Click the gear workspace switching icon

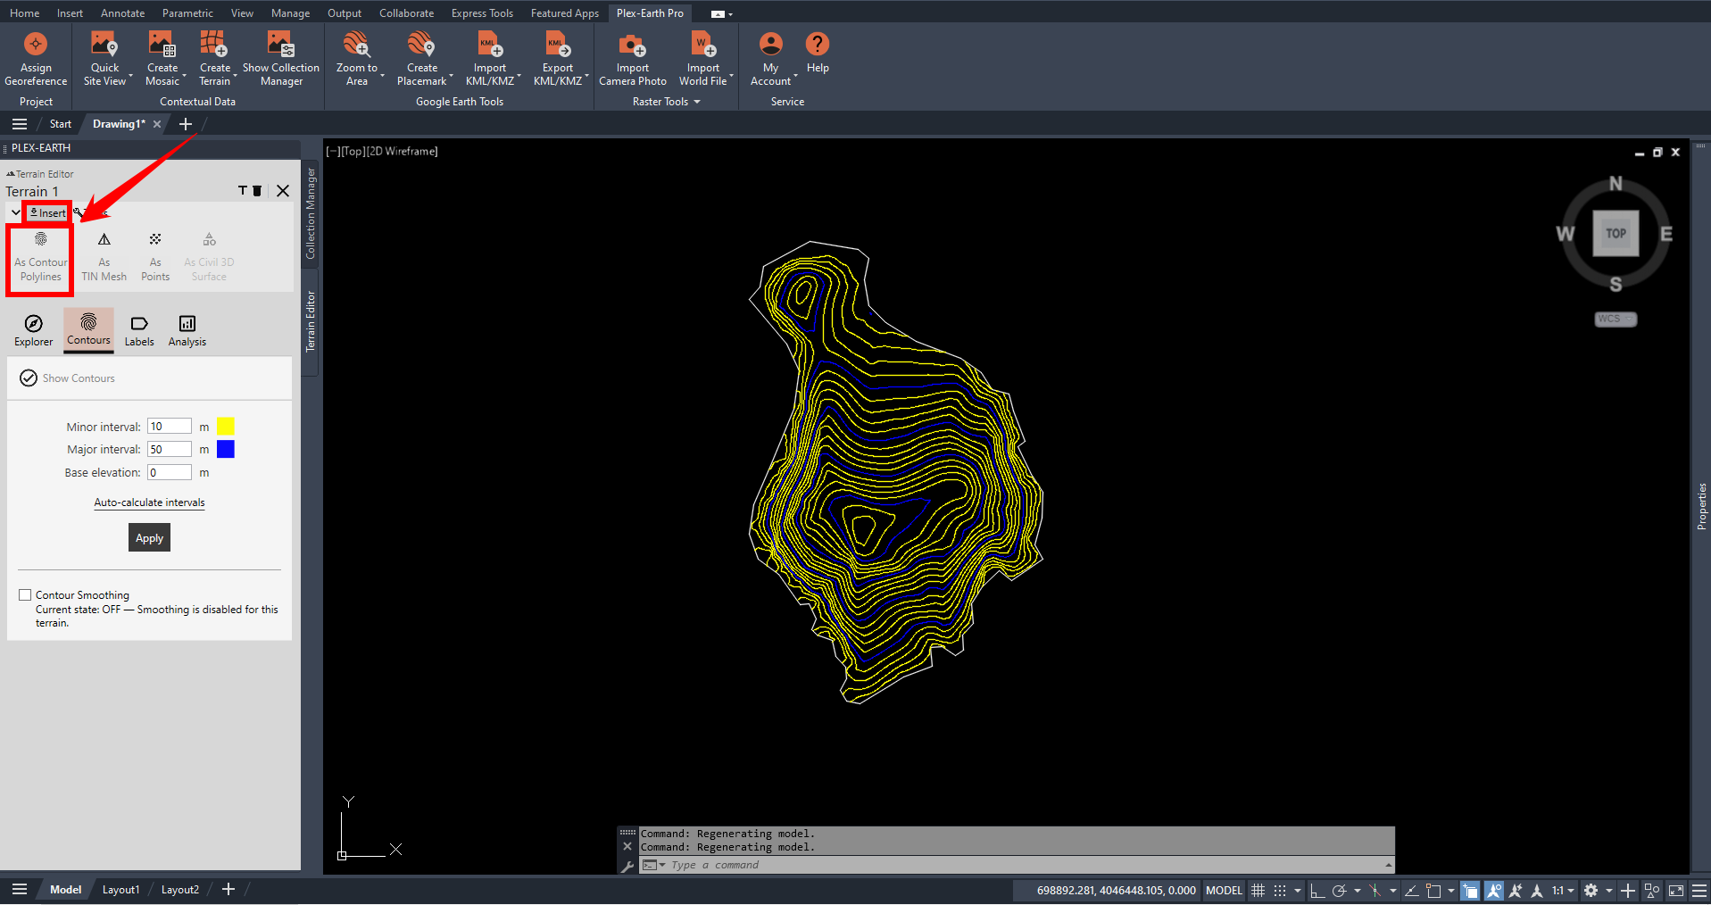[1591, 891]
